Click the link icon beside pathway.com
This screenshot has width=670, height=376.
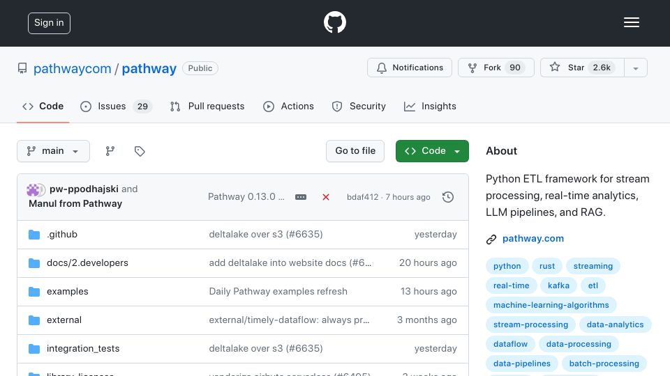491,239
